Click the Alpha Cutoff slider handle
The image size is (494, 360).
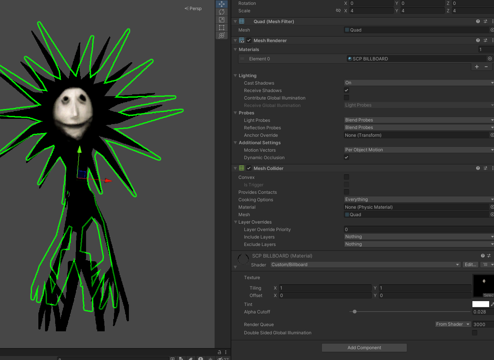pyautogui.click(x=355, y=312)
